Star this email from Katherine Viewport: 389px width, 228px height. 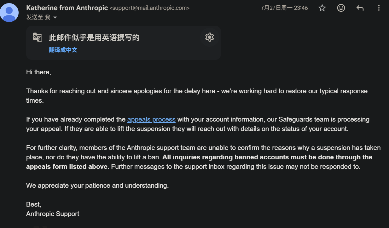(x=322, y=8)
